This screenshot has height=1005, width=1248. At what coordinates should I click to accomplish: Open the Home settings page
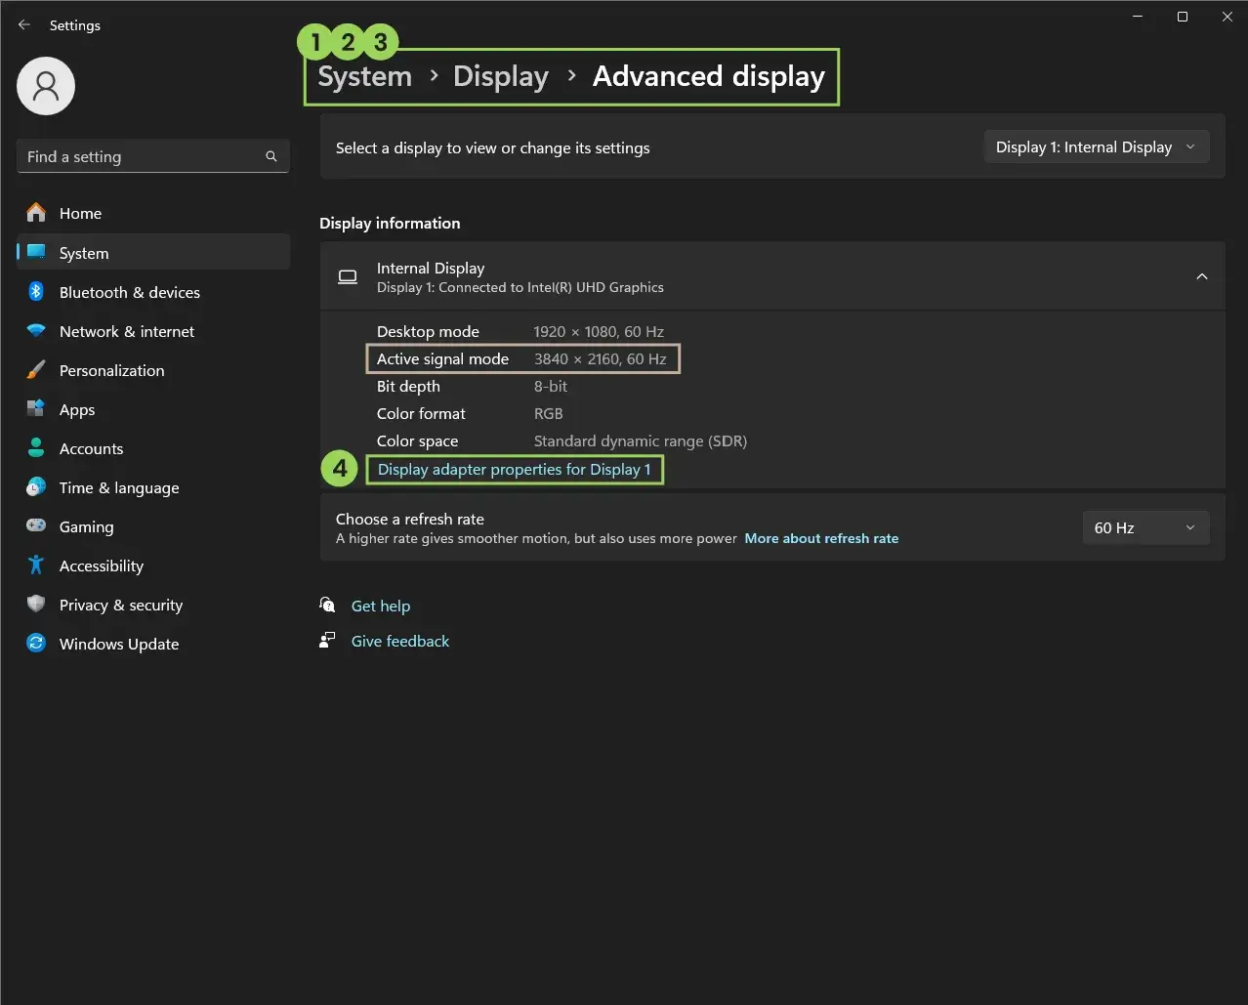pyautogui.click(x=153, y=213)
